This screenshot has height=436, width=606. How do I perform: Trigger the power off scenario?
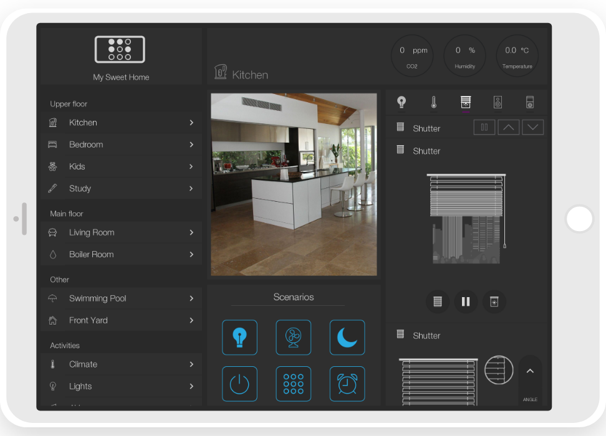pyautogui.click(x=239, y=384)
